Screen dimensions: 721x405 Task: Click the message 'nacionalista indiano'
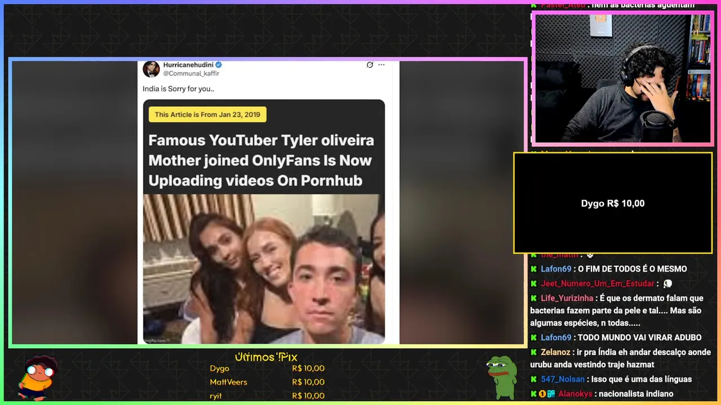636,394
